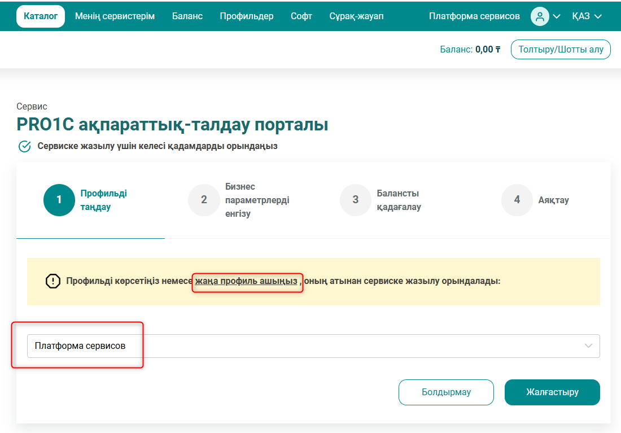Select step 2 circle for business parameters

[x=204, y=200]
